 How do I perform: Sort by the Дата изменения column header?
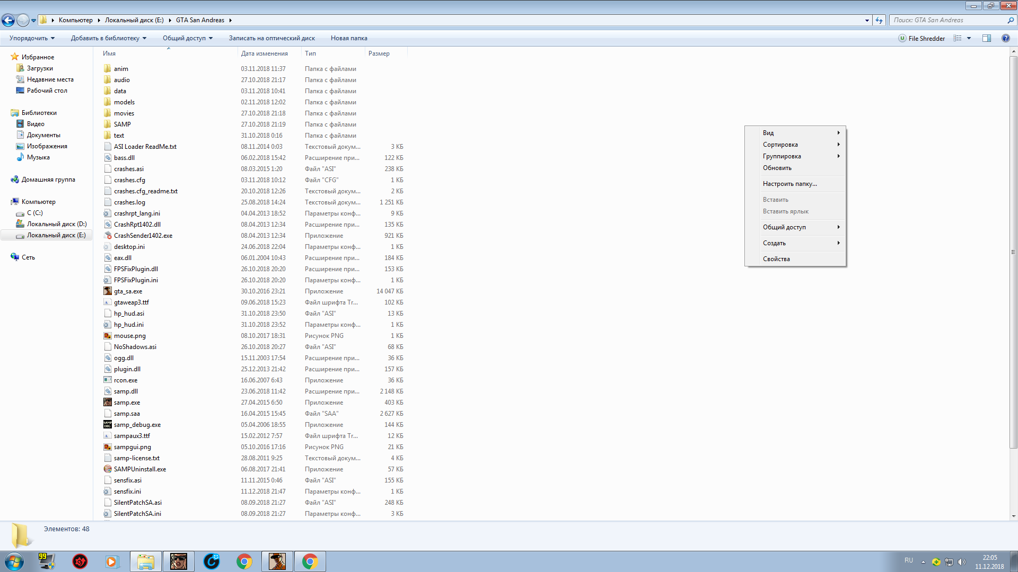269,53
